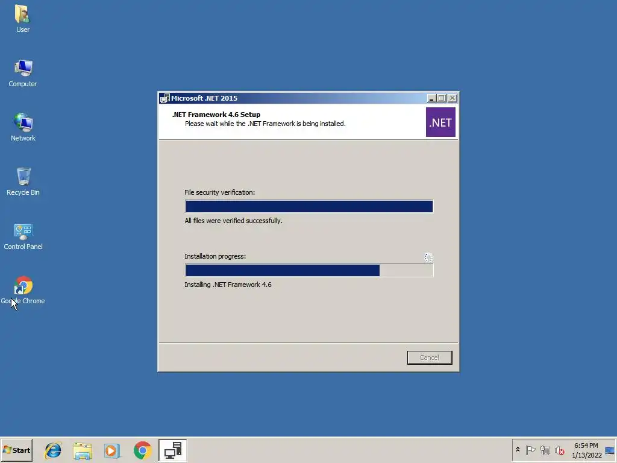Click the Start button

[16, 450]
